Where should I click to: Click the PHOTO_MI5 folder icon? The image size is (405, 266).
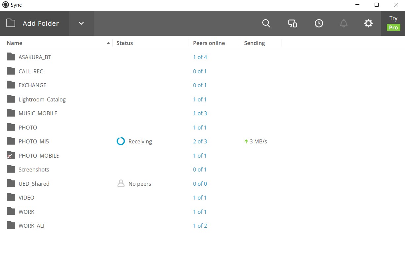tap(11, 141)
